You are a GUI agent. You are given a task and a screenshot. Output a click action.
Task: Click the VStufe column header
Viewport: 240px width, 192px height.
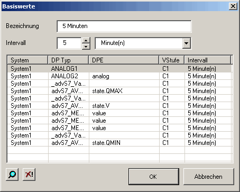pyautogui.click(x=172, y=60)
